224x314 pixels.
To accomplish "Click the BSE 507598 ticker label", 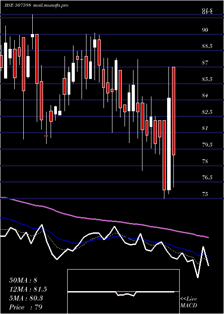I will 17,5.
